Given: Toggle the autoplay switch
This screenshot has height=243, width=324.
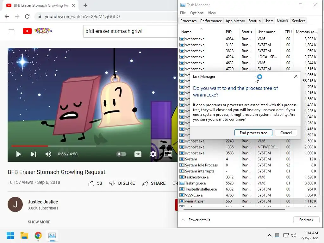Looking at the screenshot, I should coord(121,154).
